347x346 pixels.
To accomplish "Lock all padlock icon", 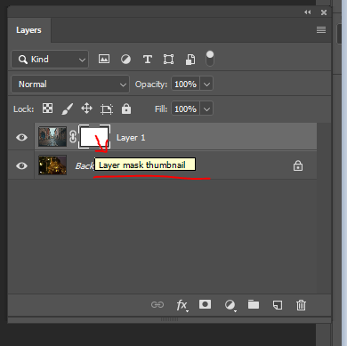I will point(126,109).
